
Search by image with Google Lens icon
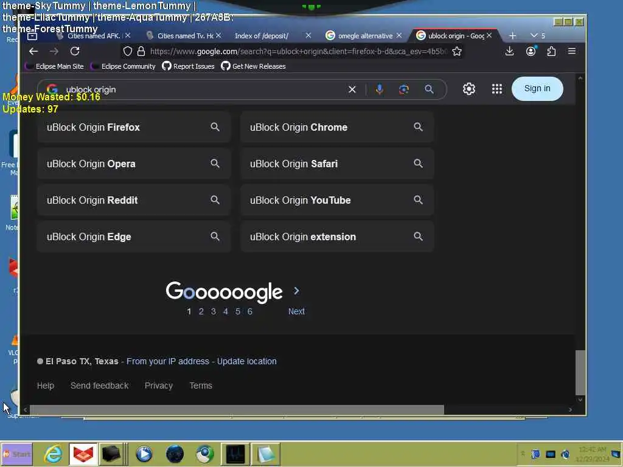pos(404,89)
